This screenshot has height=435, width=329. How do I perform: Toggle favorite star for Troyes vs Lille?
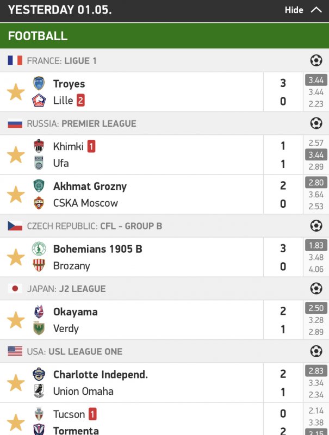coord(16,92)
